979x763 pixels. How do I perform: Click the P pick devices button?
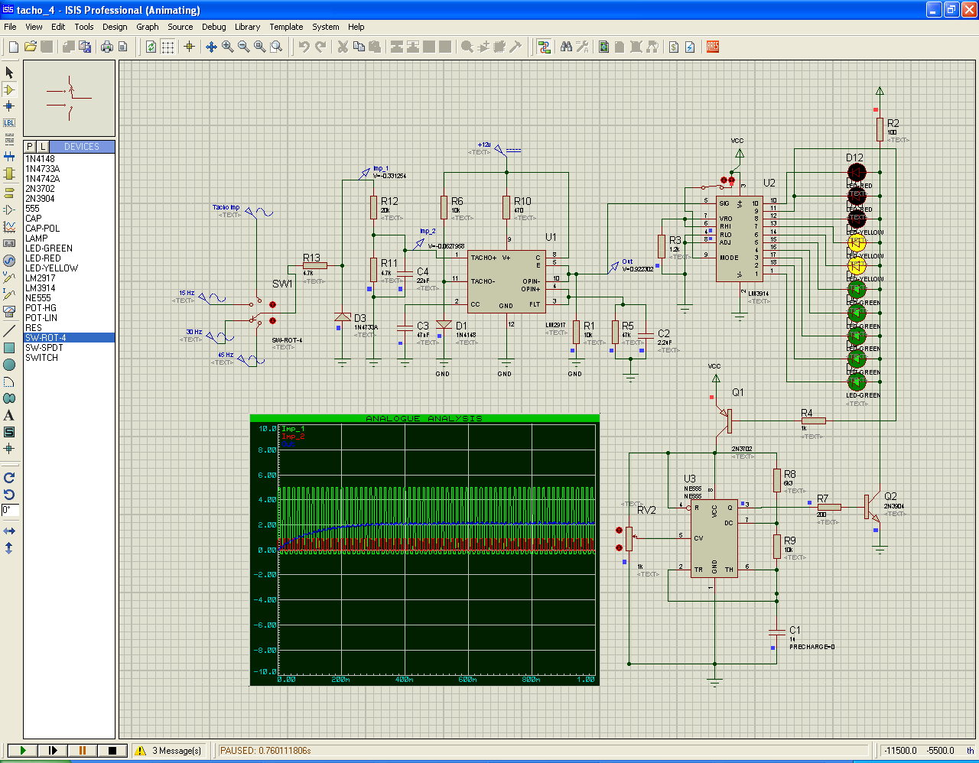click(x=30, y=146)
